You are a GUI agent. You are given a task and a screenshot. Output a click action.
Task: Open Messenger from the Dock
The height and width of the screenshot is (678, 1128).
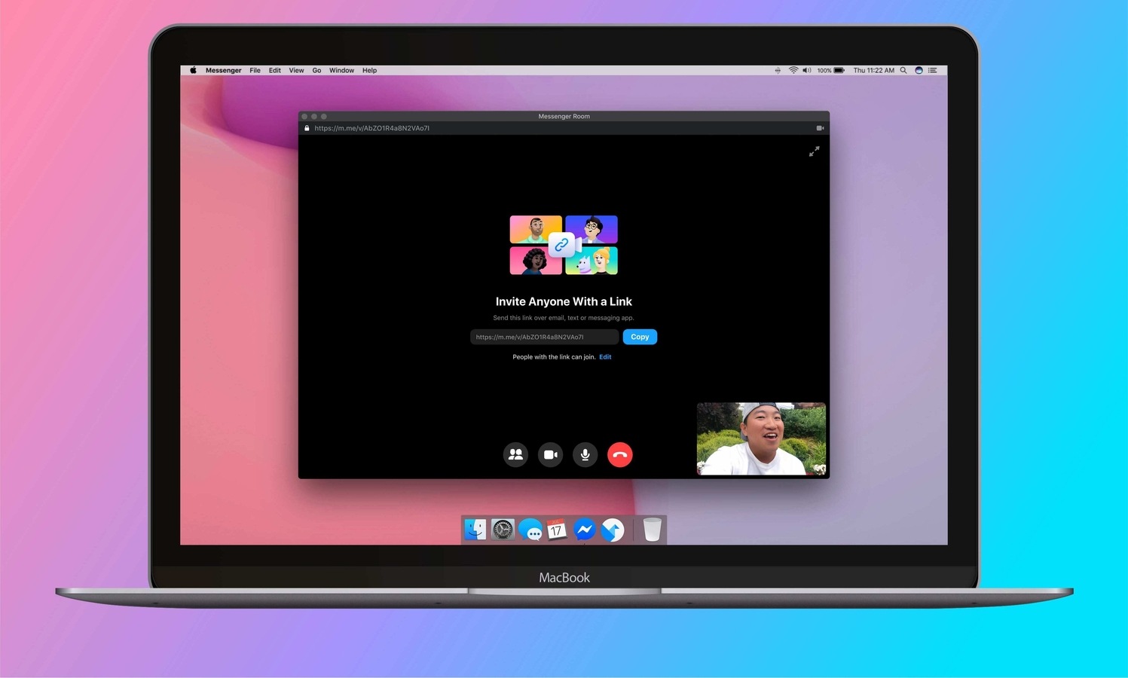click(584, 530)
